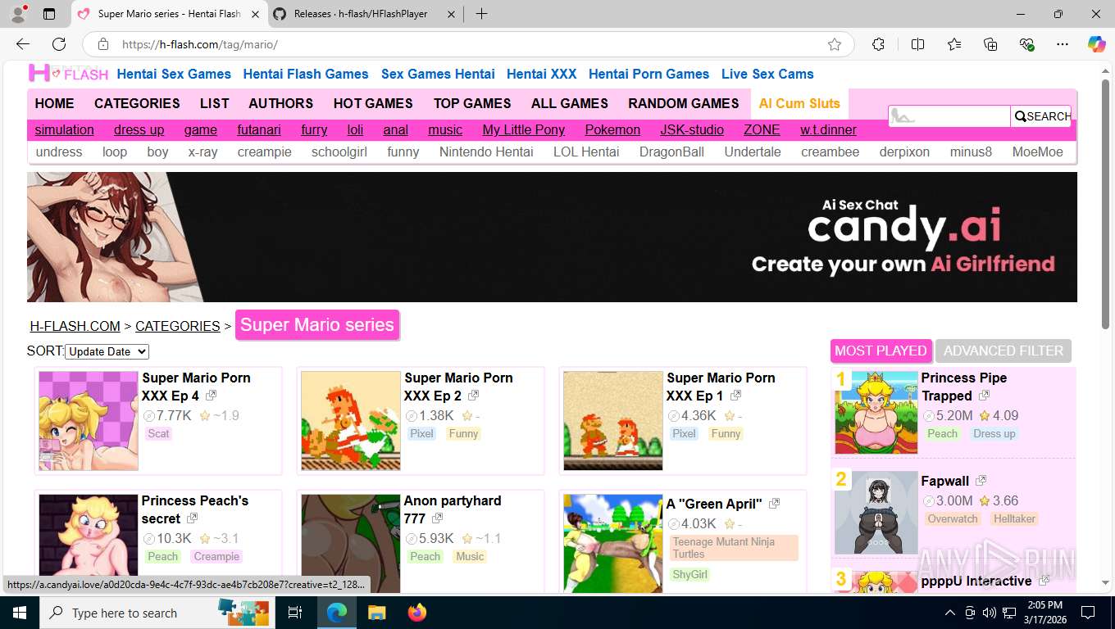Open the LIST menu item
This screenshot has width=1115, height=629.
coord(214,103)
